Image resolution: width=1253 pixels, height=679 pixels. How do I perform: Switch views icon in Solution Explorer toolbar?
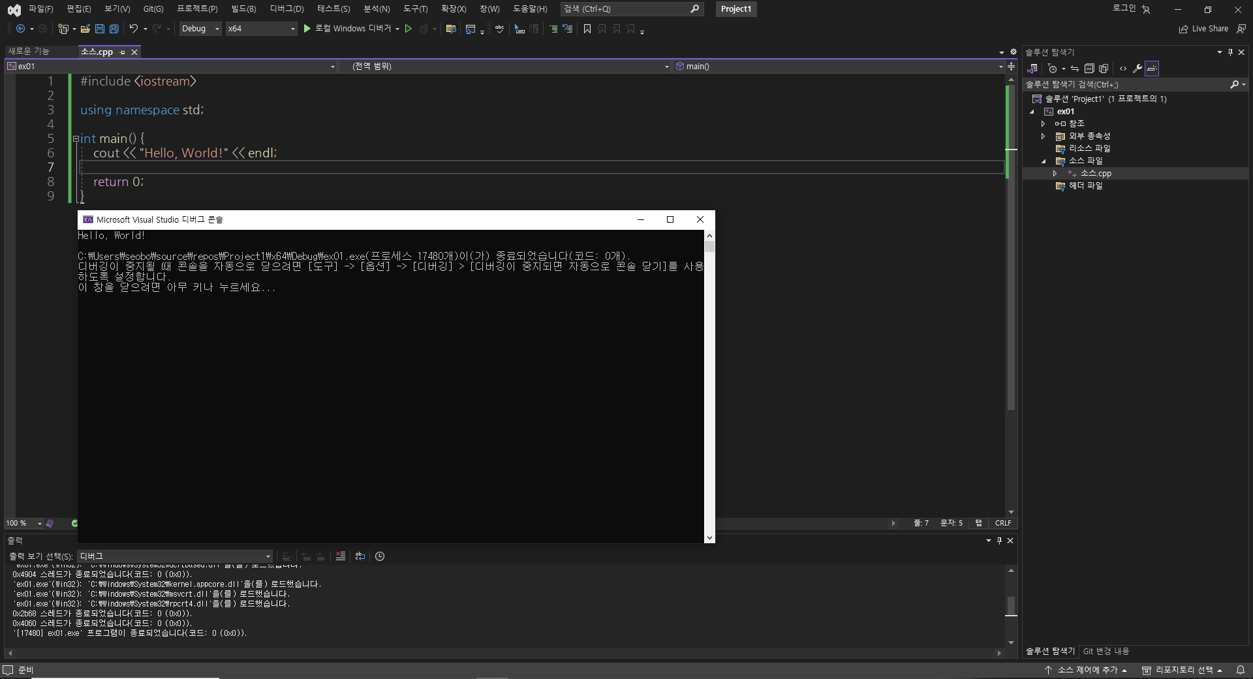pyautogui.click(x=1033, y=69)
